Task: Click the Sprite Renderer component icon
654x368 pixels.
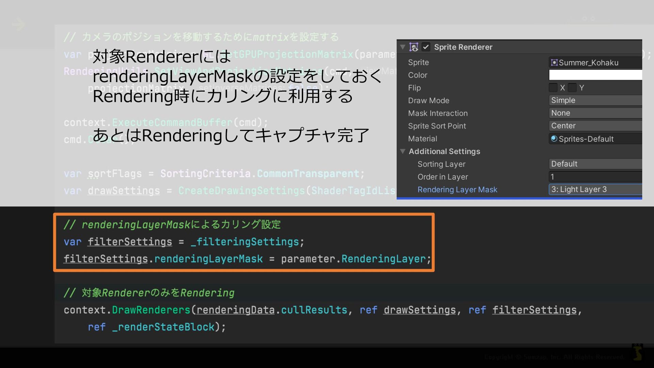Action: (x=414, y=47)
